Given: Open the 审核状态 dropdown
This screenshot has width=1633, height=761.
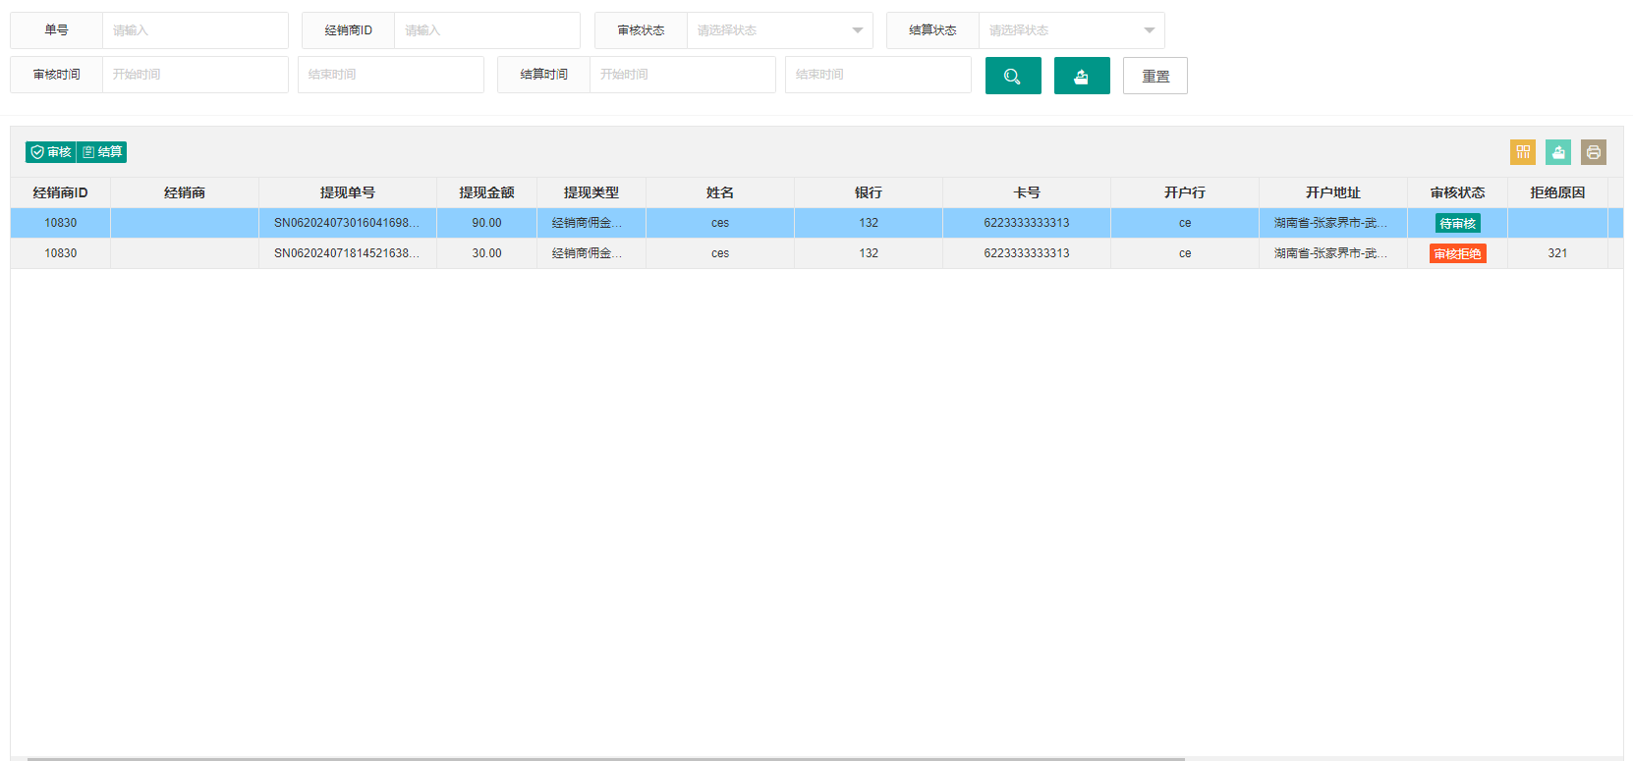Looking at the screenshot, I should click(779, 30).
